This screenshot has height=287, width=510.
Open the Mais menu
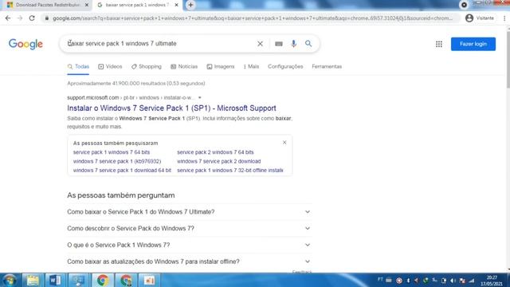[x=251, y=66]
